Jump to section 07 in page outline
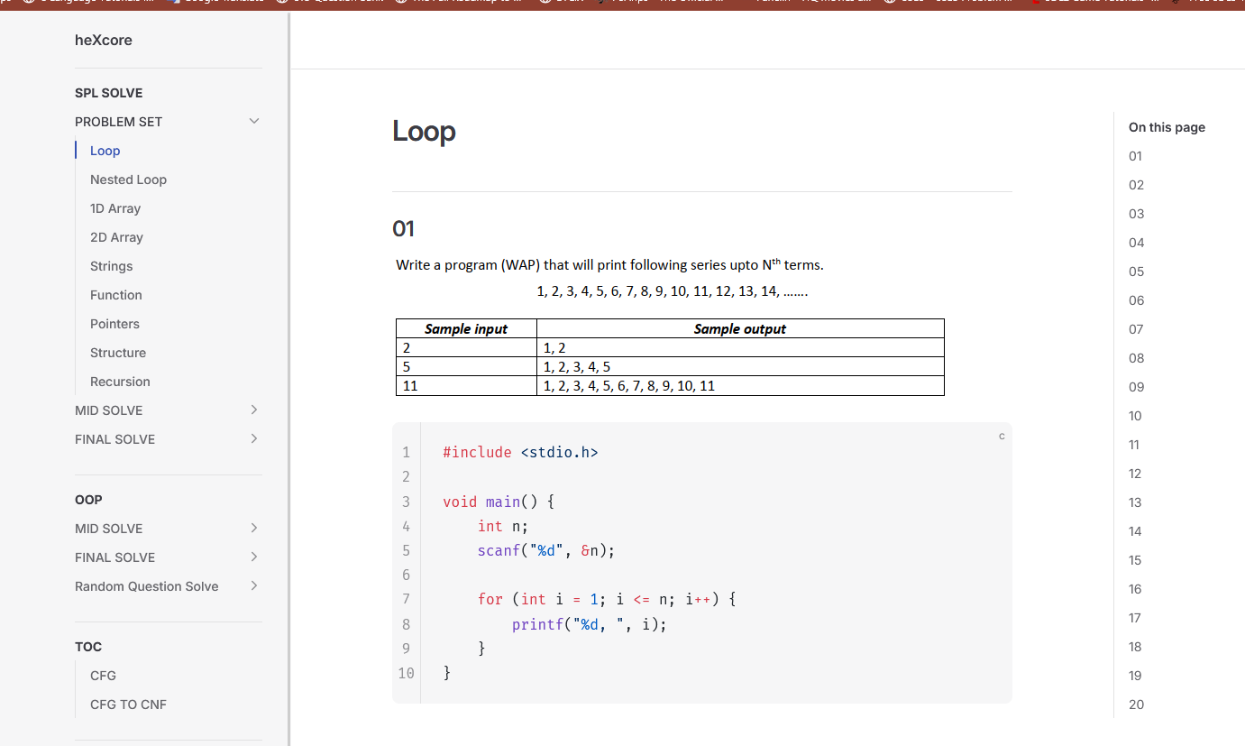This screenshot has height=746, width=1245. tap(1136, 329)
